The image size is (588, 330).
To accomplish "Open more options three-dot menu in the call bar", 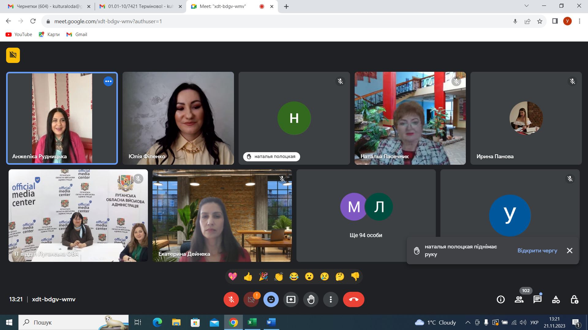I will tap(331, 299).
